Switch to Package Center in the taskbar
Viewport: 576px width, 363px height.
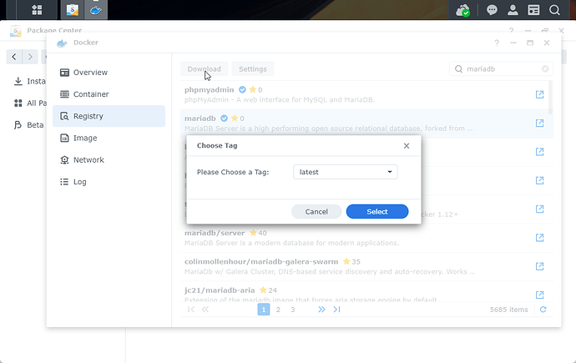(x=73, y=10)
